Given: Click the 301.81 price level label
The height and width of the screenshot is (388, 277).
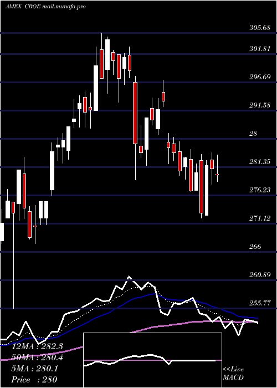Looking at the screenshot, I should (259, 49).
